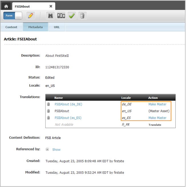
Task: Click the es_ES locale cell
Action: click(x=126, y=118)
